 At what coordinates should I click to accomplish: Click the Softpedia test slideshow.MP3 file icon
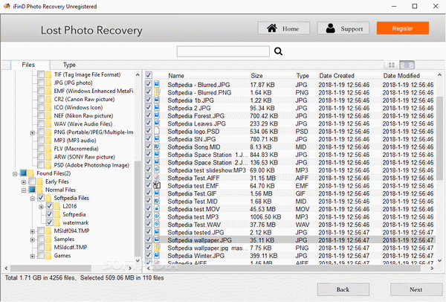(x=157, y=170)
